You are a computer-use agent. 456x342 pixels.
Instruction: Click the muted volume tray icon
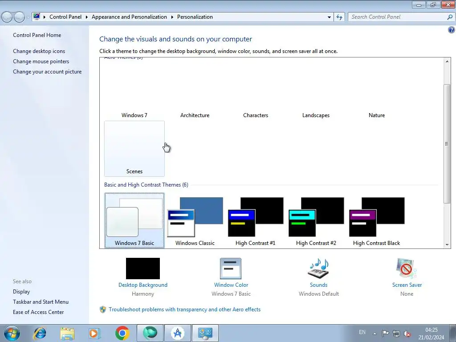click(407, 334)
